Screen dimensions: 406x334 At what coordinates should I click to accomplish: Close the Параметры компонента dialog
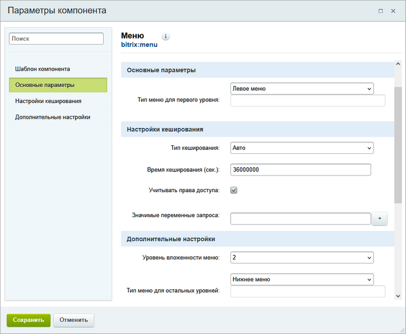pyautogui.click(x=393, y=10)
